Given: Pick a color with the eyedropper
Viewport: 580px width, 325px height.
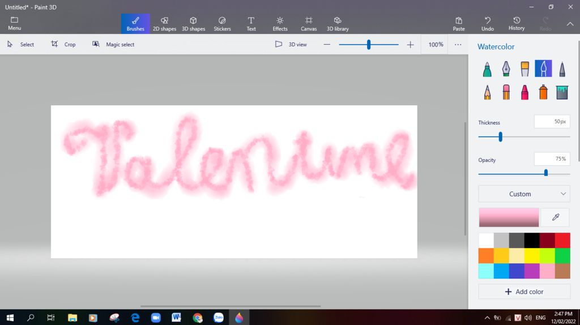Looking at the screenshot, I should [x=555, y=217].
